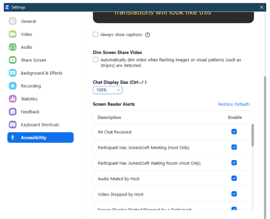The height and width of the screenshot is (219, 270).
Task: Select the Accessibility tab
Action: [x=40, y=137]
